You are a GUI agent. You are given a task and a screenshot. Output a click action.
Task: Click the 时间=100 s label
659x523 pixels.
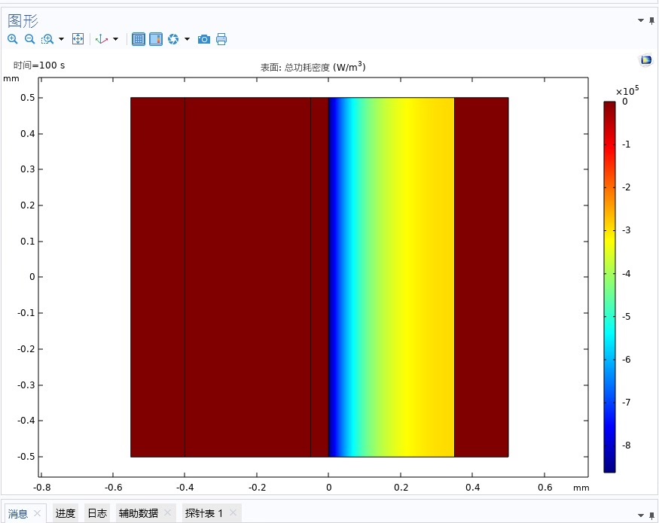(39, 65)
